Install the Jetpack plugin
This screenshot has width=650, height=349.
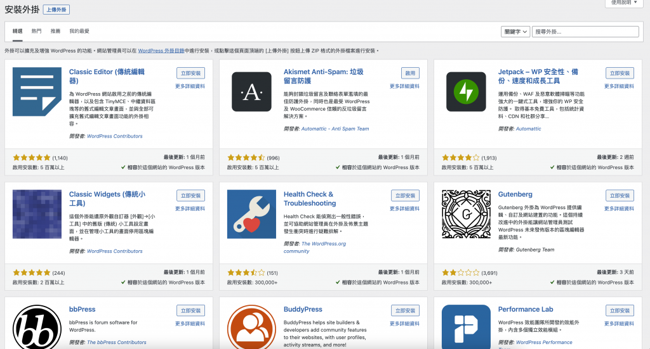tap(620, 73)
